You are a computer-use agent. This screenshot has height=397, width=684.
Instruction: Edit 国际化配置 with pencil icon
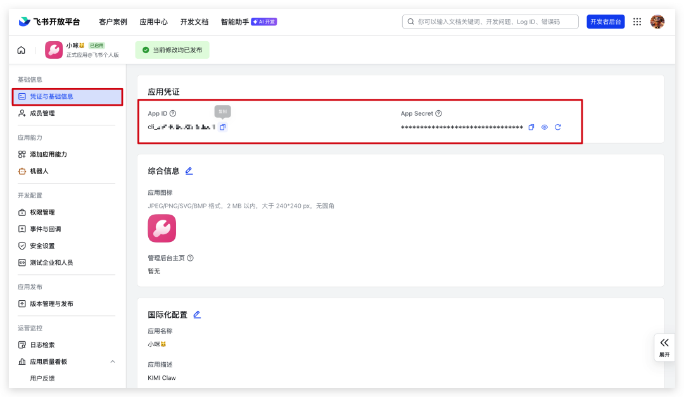(196, 315)
